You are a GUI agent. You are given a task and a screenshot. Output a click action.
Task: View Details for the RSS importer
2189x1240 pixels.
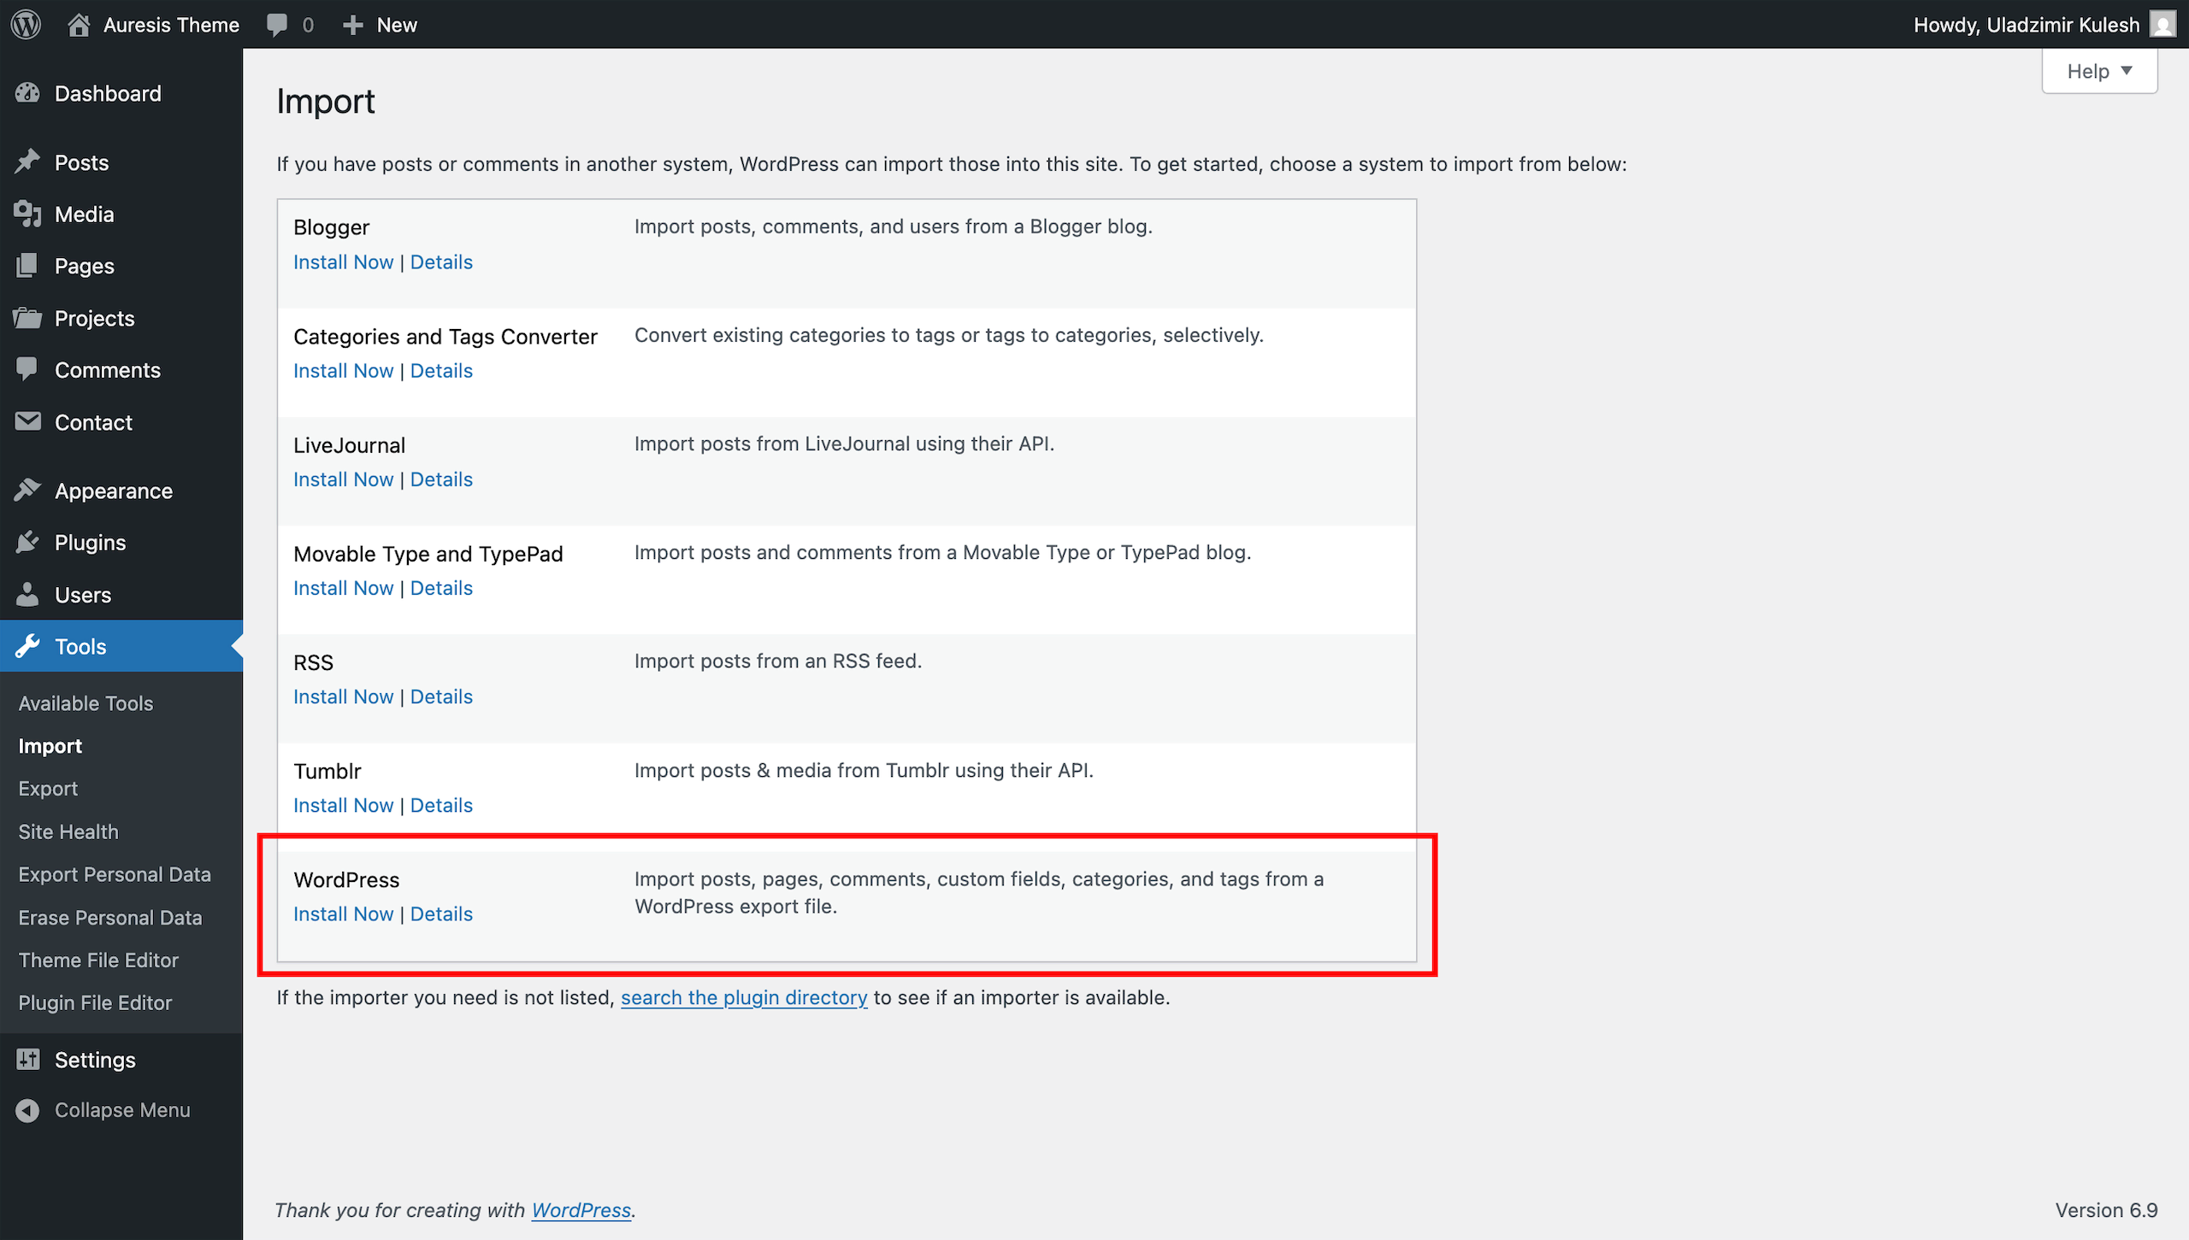click(x=441, y=696)
